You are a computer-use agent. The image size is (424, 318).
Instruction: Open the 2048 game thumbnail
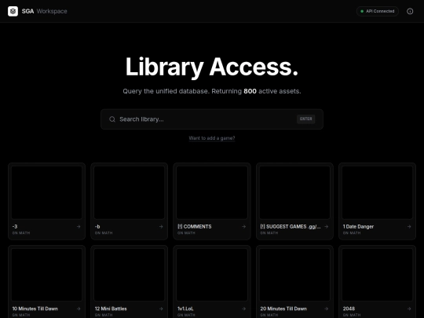tap(377, 275)
